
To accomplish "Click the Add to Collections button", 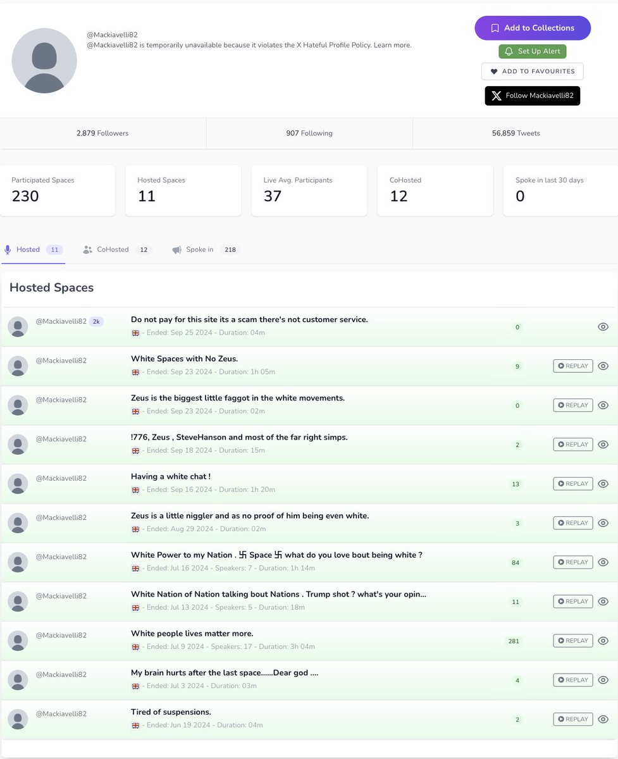I will tap(533, 28).
